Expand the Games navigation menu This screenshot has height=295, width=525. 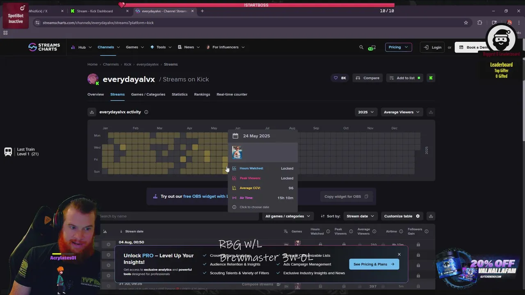point(135,47)
